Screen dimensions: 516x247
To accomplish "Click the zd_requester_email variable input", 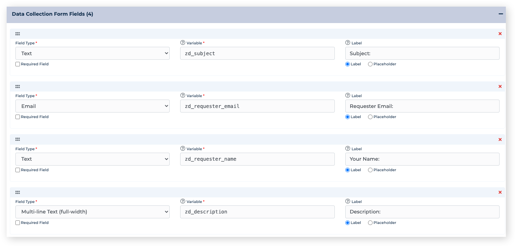I will coord(257,106).
